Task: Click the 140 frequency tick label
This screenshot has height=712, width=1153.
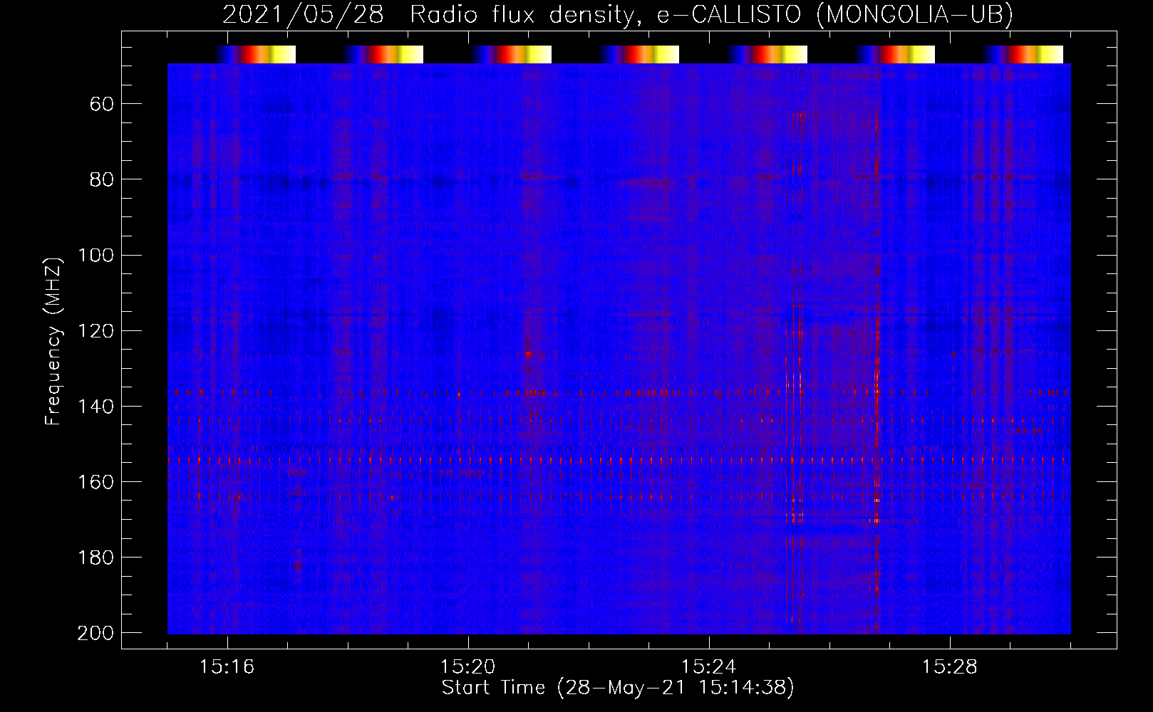Action: (x=95, y=406)
